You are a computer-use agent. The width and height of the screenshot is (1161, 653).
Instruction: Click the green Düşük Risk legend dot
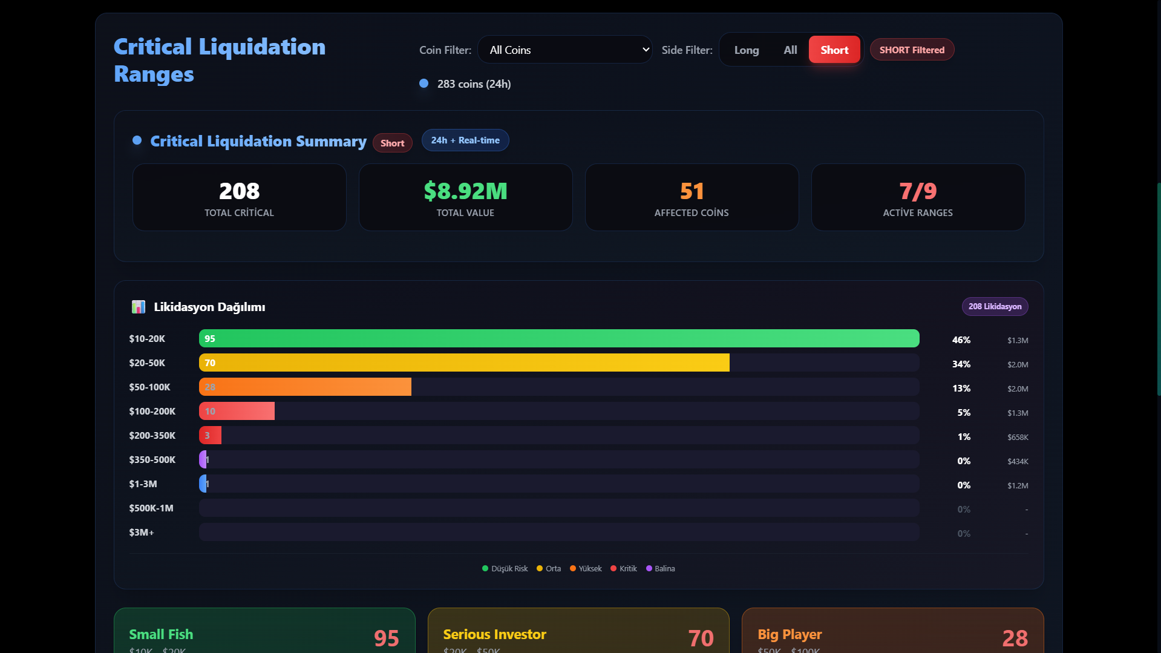(485, 568)
